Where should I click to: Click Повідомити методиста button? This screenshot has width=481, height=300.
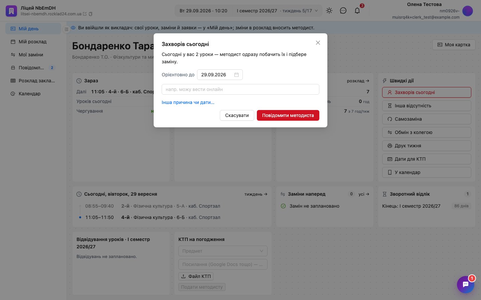tap(288, 115)
